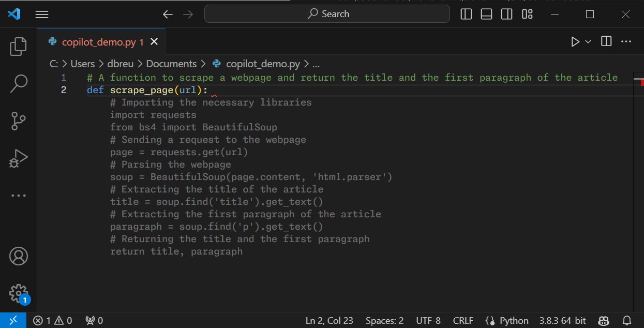Open the CRLF end-of-line selector
The image size is (644, 328).
463,320
